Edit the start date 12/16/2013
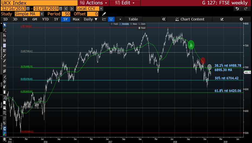 pyautogui.click(x=14, y=8)
